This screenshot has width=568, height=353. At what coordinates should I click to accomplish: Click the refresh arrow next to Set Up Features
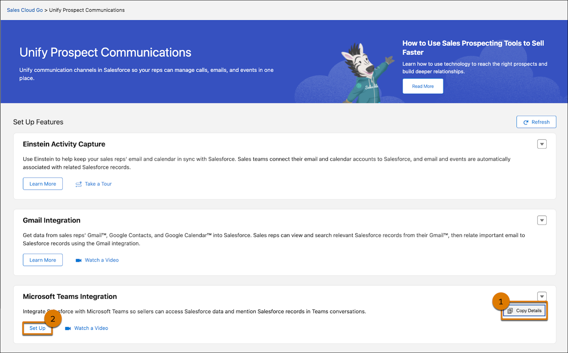click(x=526, y=122)
